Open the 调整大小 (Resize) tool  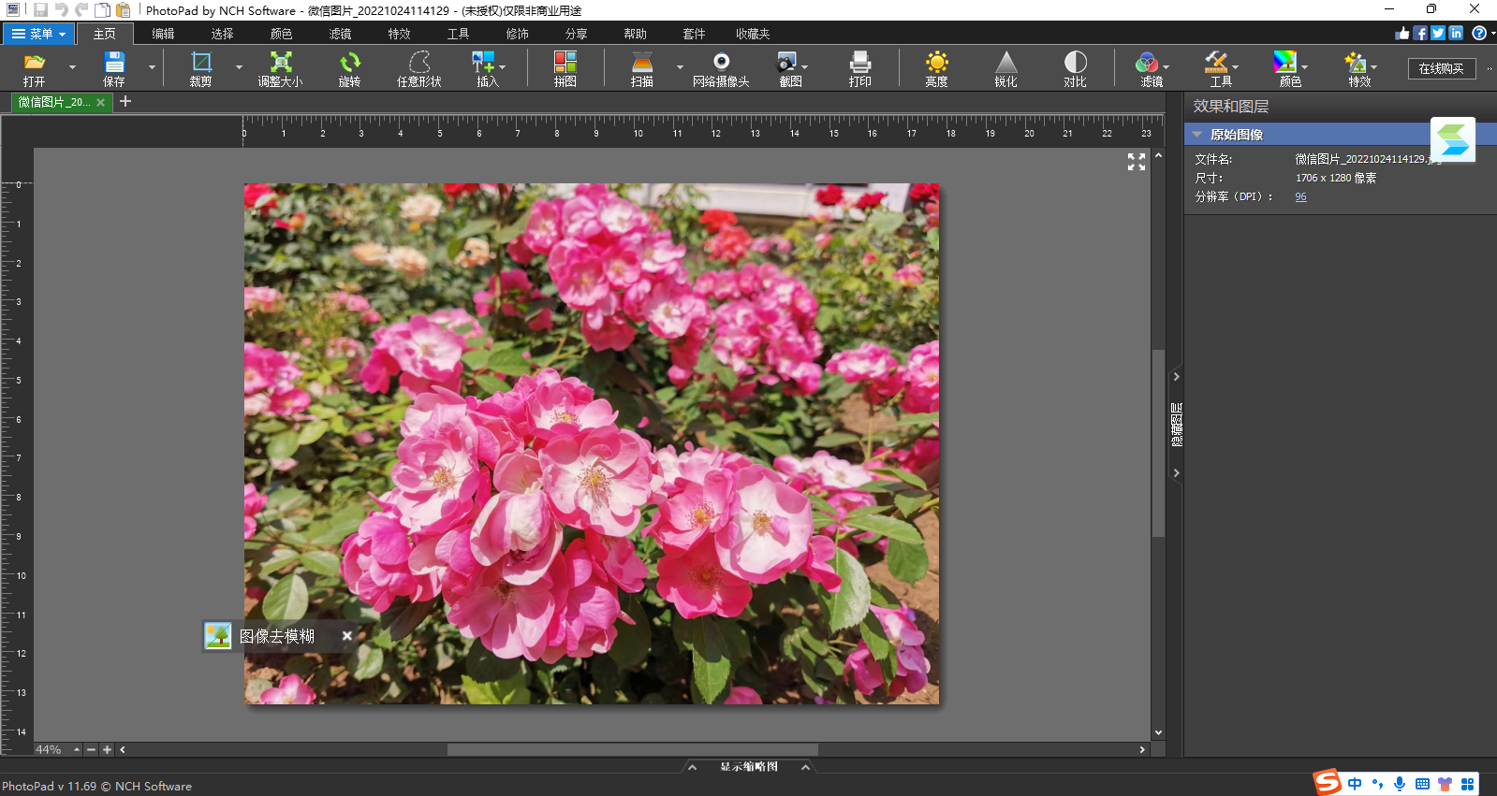pyautogui.click(x=280, y=63)
